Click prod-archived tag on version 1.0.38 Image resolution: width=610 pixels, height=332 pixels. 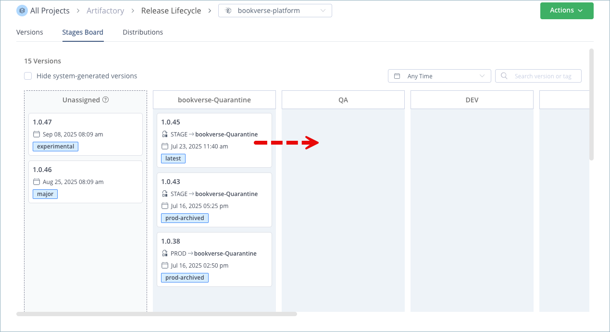[x=185, y=278]
